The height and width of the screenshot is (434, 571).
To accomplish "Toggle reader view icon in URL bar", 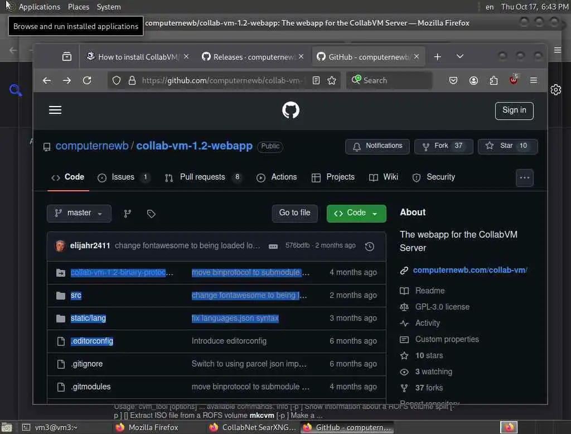I will 316,80.
